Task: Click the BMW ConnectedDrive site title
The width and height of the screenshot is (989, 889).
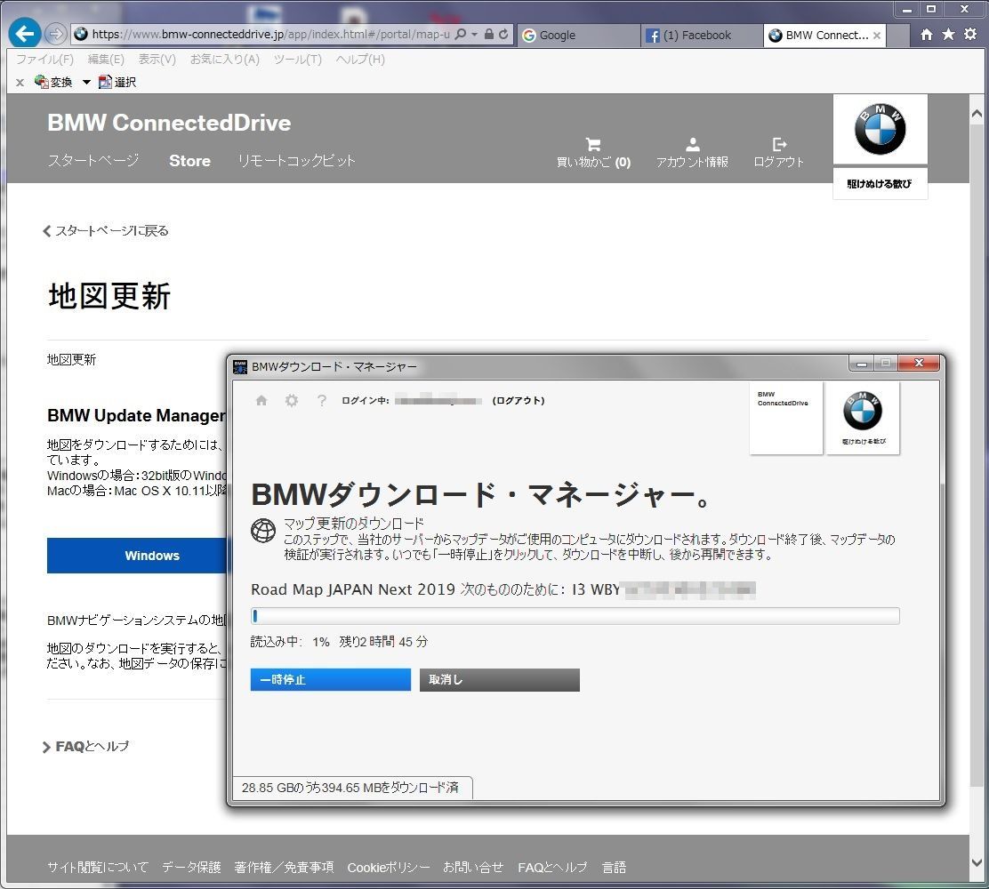Action: point(169,123)
